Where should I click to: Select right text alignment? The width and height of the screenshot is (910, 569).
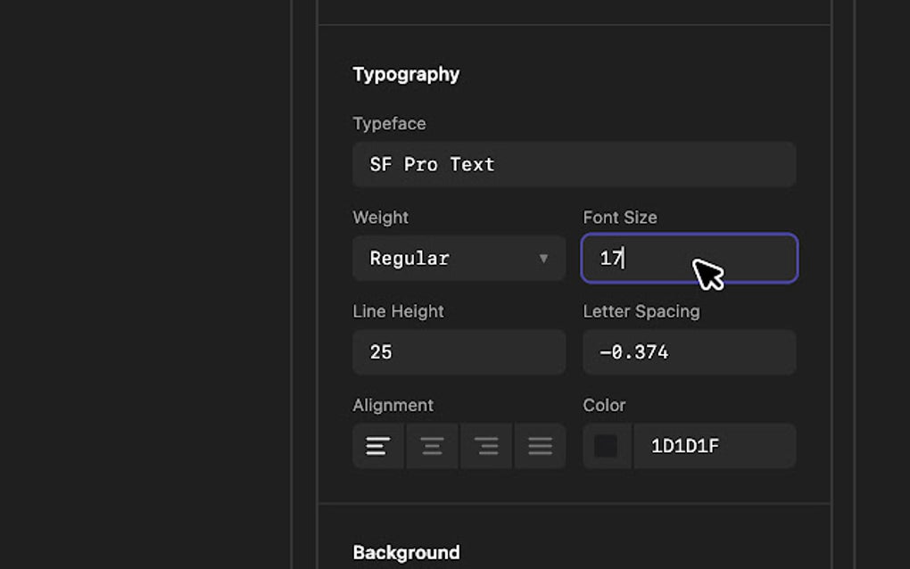(x=486, y=446)
